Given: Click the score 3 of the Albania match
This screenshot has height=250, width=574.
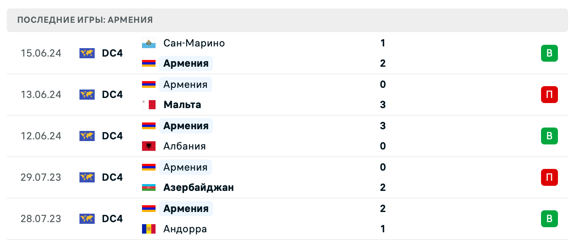Looking at the screenshot, I should [x=383, y=126].
